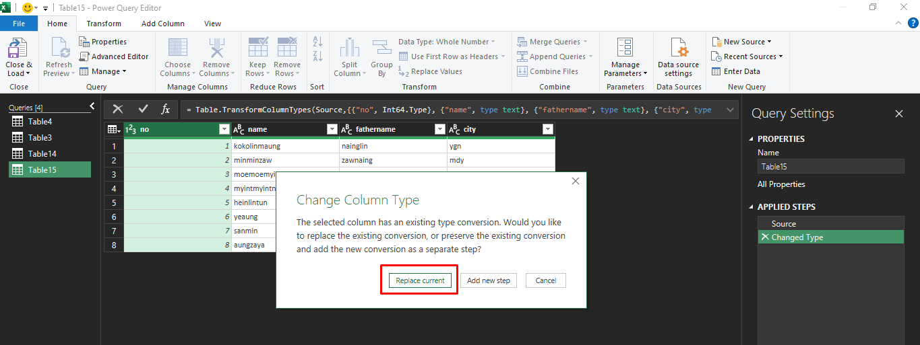Viewport: 920px width, 345px height.
Task: Click the cell containing kokolinmaung
Action: click(286, 146)
